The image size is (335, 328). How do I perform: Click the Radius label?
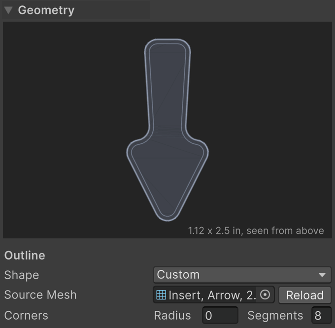(172, 315)
